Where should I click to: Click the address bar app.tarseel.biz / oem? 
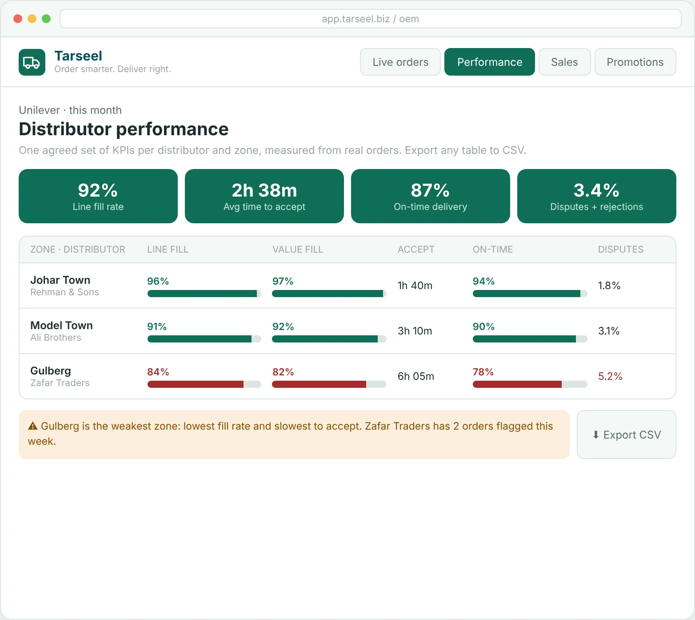[371, 19]
